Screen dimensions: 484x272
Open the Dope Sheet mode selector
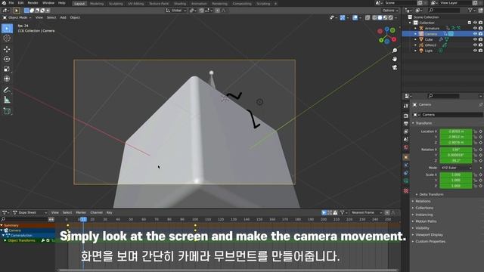(x=29, y=213)
